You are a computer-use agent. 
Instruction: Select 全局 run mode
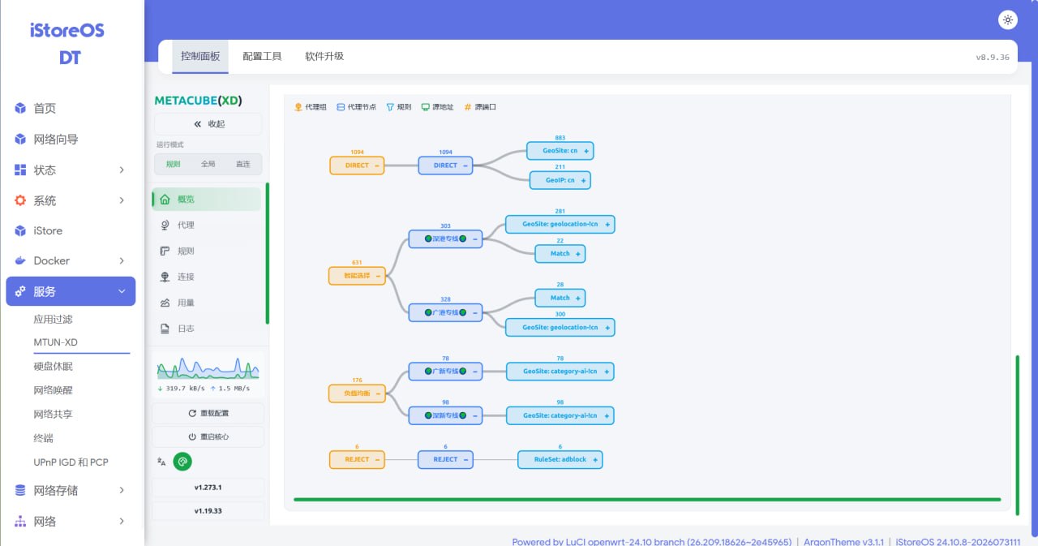point(208,164)
